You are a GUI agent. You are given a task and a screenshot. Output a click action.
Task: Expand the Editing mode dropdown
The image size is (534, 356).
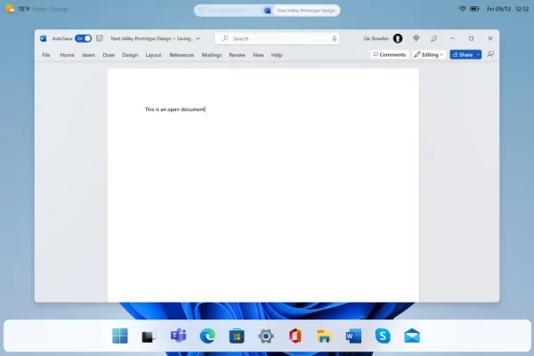[x=428, y=54]
